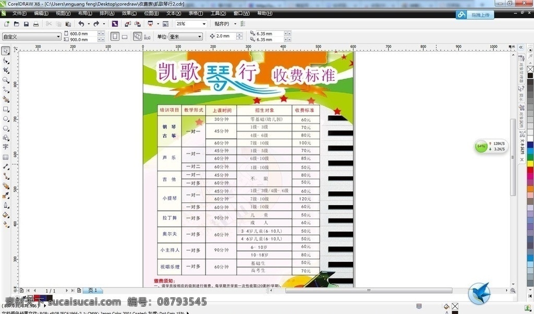The image size is (534, 314).
Task: Select the Pick tool in toolbox
Action: click(5, 51)
